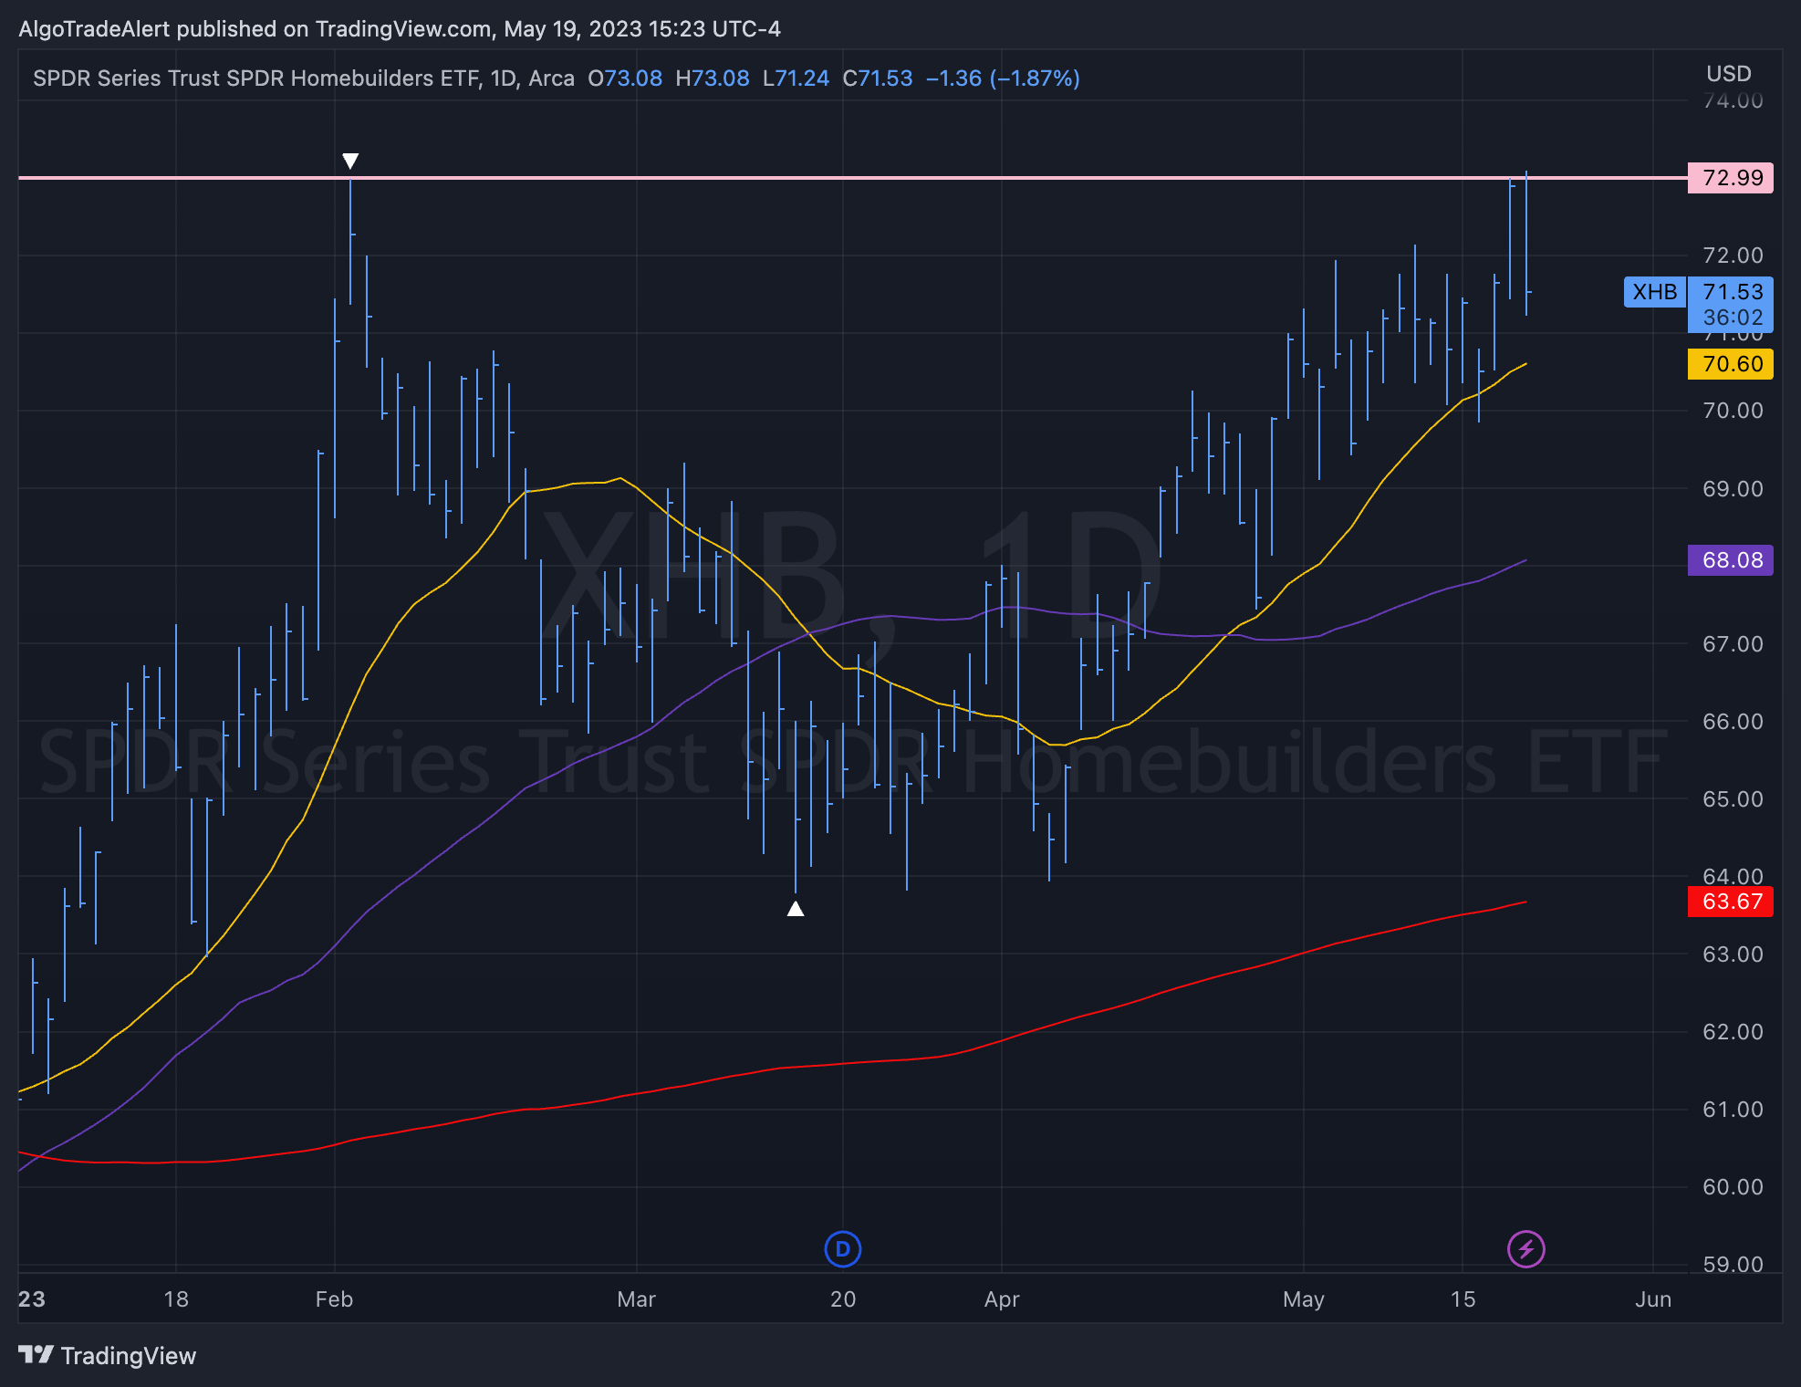
Task: Click the 65.00 price axis label
Action: click(x=1733, y=799)
